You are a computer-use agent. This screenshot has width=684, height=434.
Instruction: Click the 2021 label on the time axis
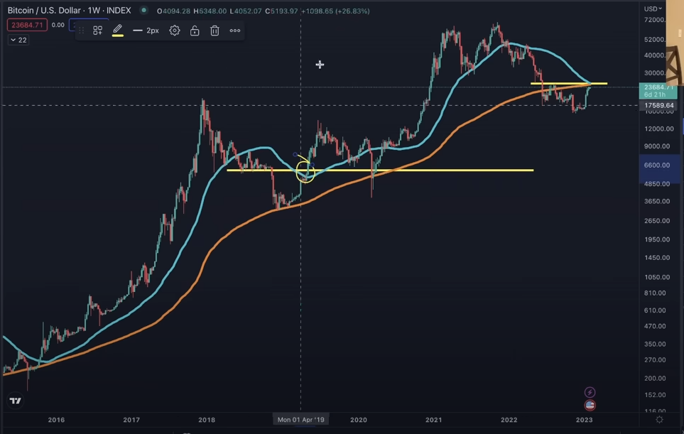click(x=433, y=420)
